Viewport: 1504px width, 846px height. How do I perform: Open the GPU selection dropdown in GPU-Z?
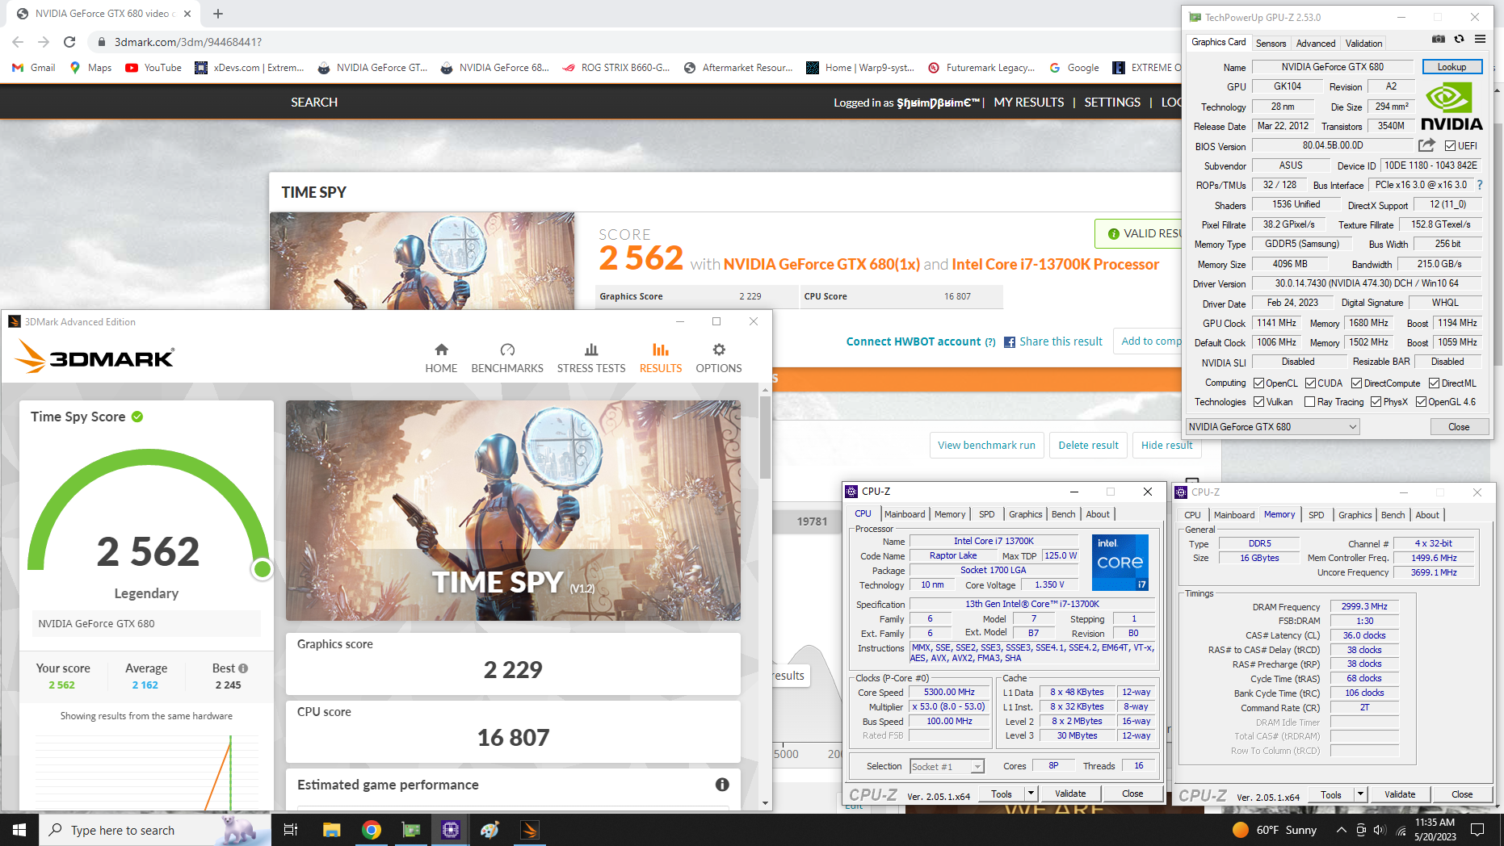pos(1273,427)
